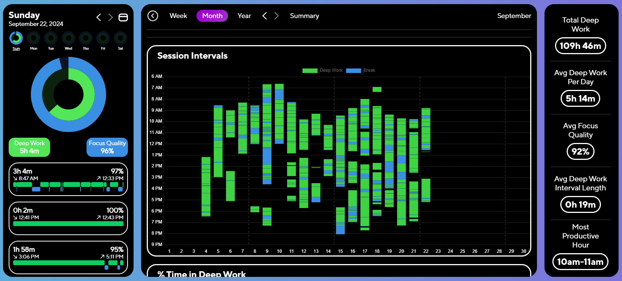Click the 12 PM y-axis label
Image resolution: width=622 pixels, height=281 pixels.
[156, 144]
